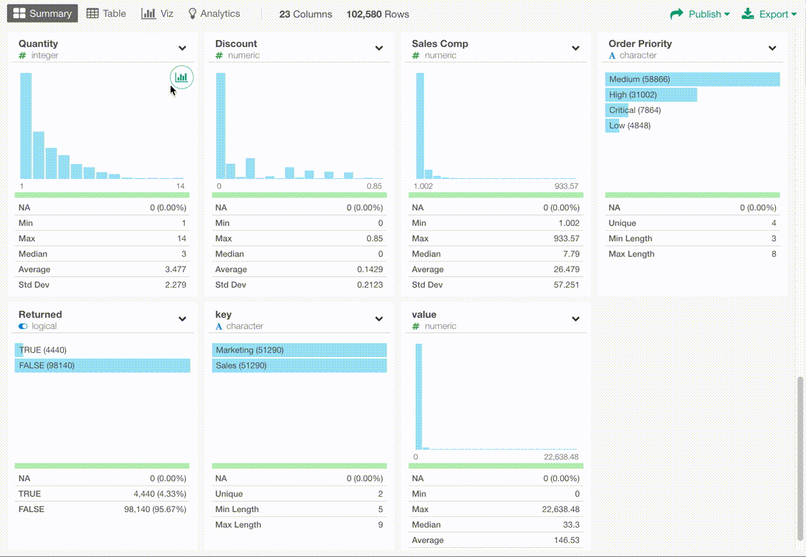Click the chart icon in the Quantity card

181,77
